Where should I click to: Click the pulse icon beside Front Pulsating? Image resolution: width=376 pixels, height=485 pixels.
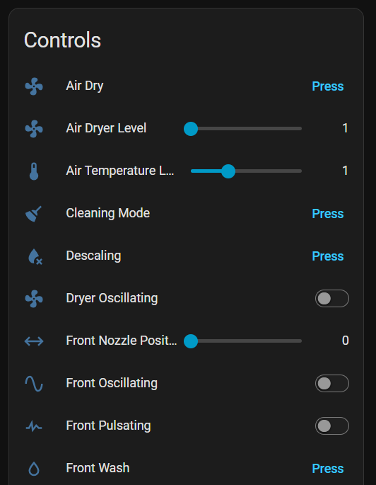point(34,426)
